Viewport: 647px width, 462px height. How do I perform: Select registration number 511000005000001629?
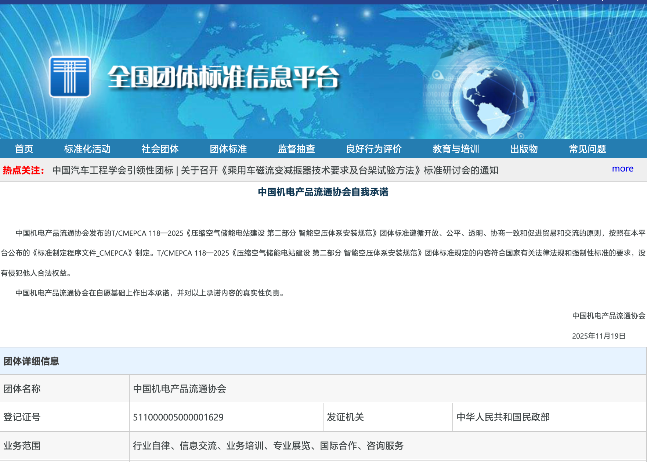(178, 417)
